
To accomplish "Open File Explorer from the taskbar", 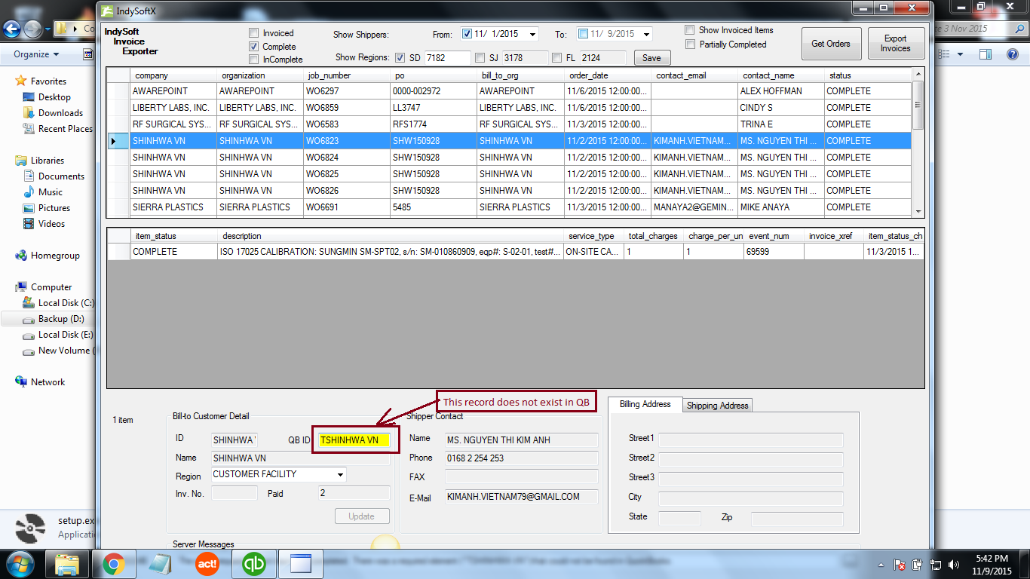I will coord(67,564).
